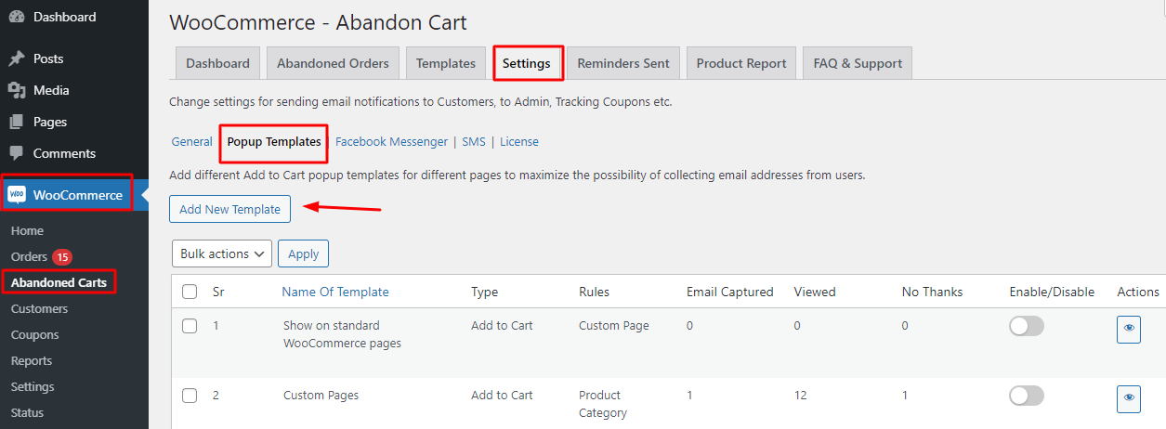
Task: Tick the select-all checkbox in table header
Action: point(190,292)
